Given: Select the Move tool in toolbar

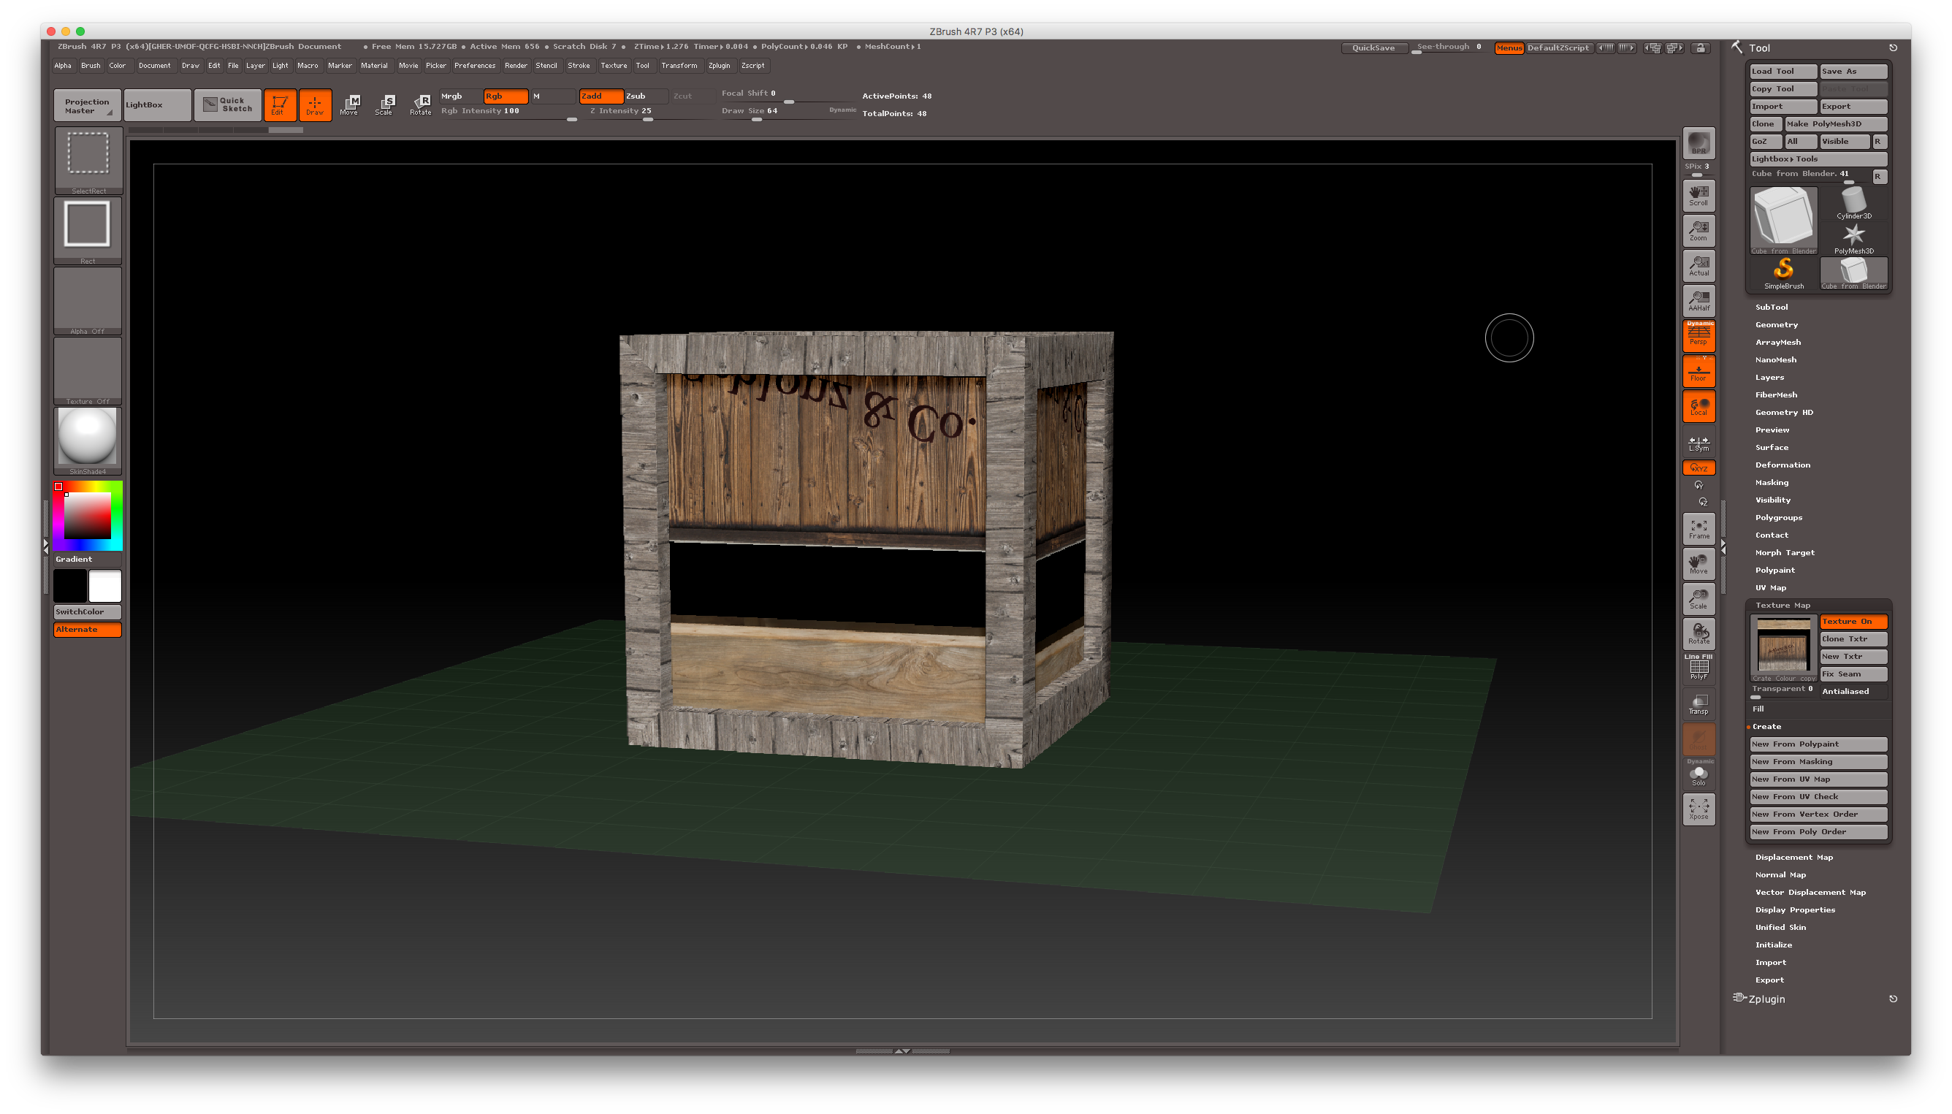Looking at the screenshot, I should 348,103.
